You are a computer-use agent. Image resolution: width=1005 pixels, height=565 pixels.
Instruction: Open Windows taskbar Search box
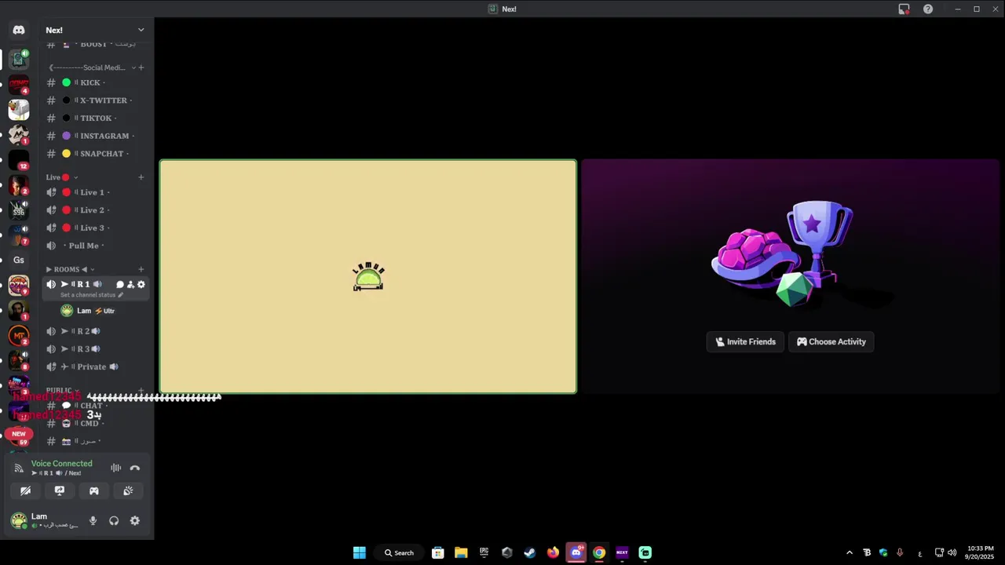399,552
